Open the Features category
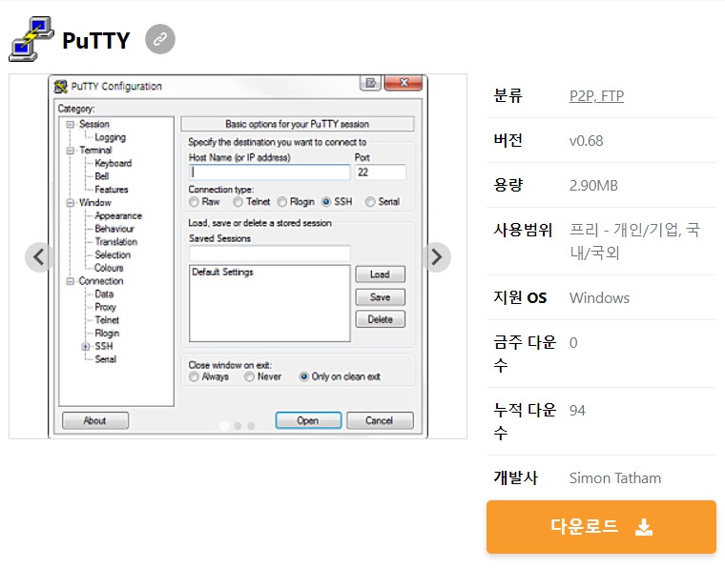 point(112,190)
